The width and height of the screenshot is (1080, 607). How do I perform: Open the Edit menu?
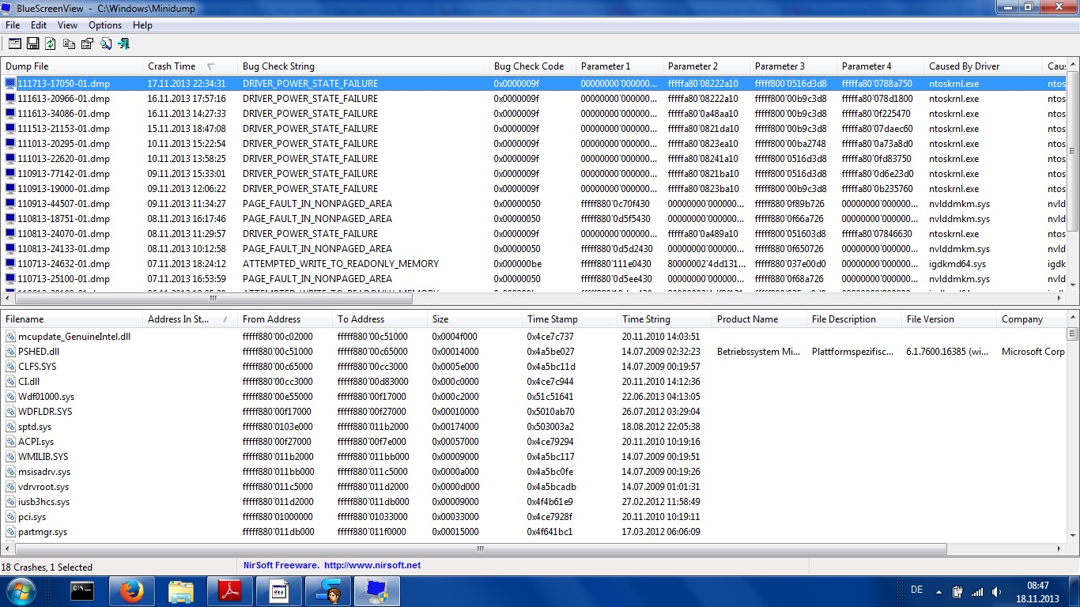39,25
